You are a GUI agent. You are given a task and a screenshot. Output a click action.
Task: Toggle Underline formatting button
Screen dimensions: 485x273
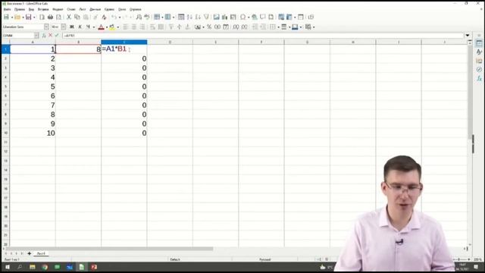pos(88,27)
